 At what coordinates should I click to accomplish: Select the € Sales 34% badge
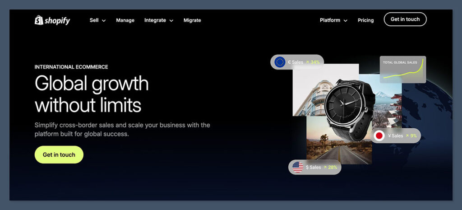(x=297, y=62)
